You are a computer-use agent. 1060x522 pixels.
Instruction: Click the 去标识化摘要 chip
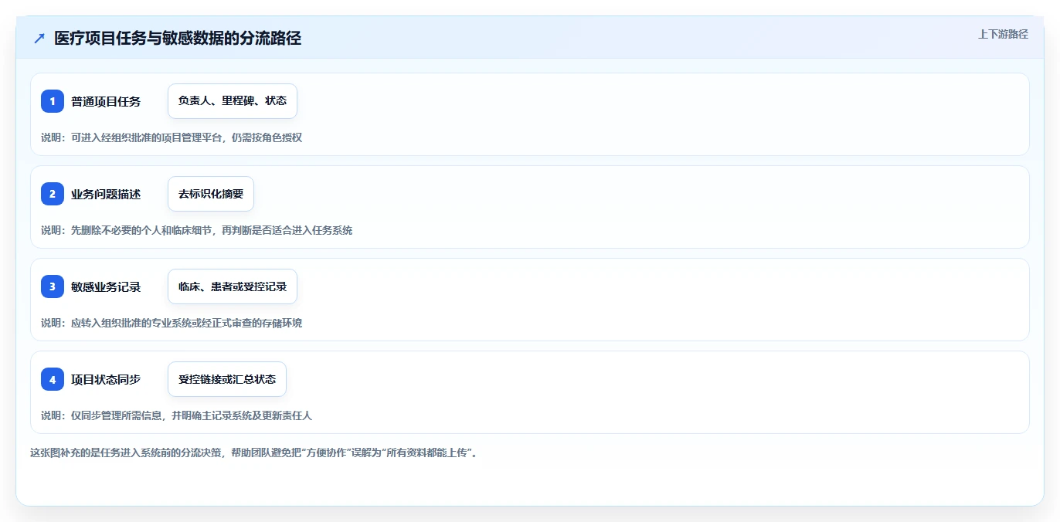coord(211,194)
